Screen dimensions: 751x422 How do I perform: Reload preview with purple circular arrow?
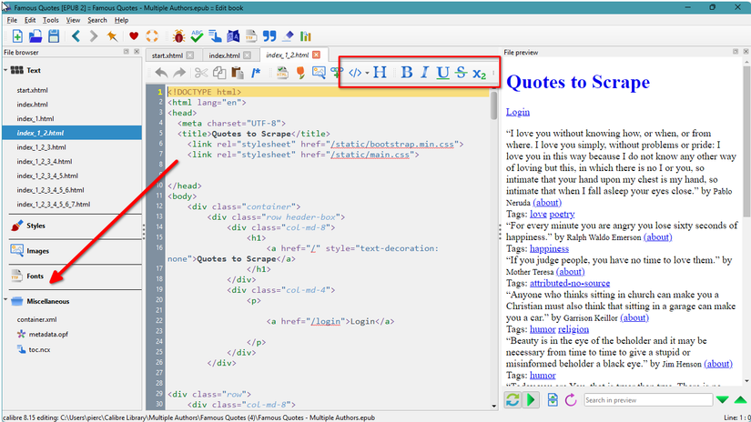(571, 399)
